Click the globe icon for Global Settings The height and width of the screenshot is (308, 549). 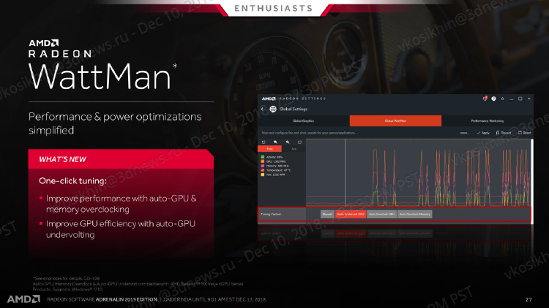(x=273, y=109)
